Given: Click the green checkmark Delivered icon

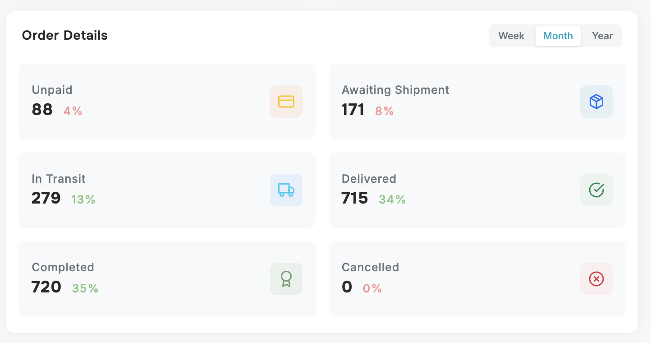Looking at the screenshot, I should 596,190.
